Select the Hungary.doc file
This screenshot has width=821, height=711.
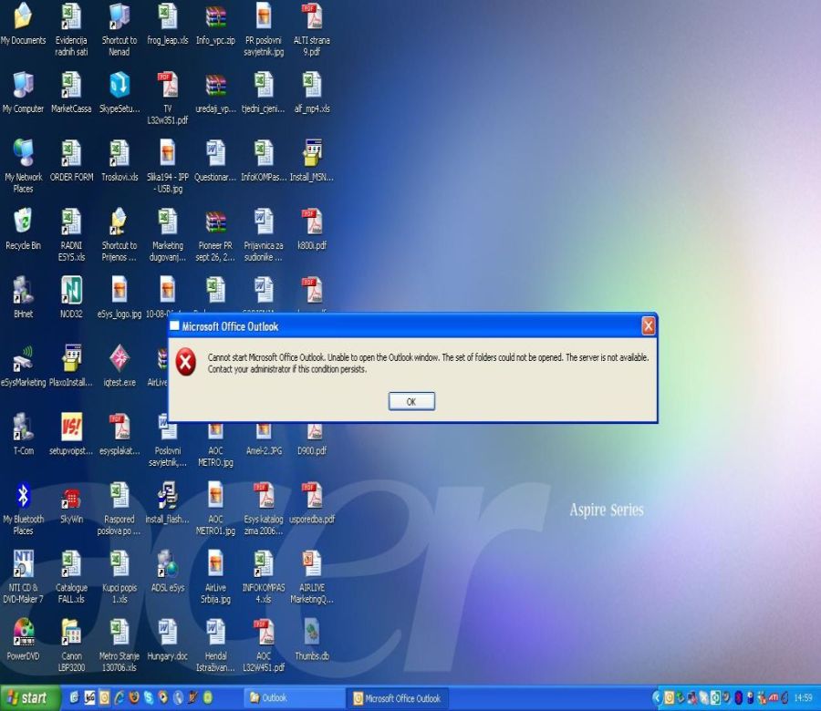point(168,639)
